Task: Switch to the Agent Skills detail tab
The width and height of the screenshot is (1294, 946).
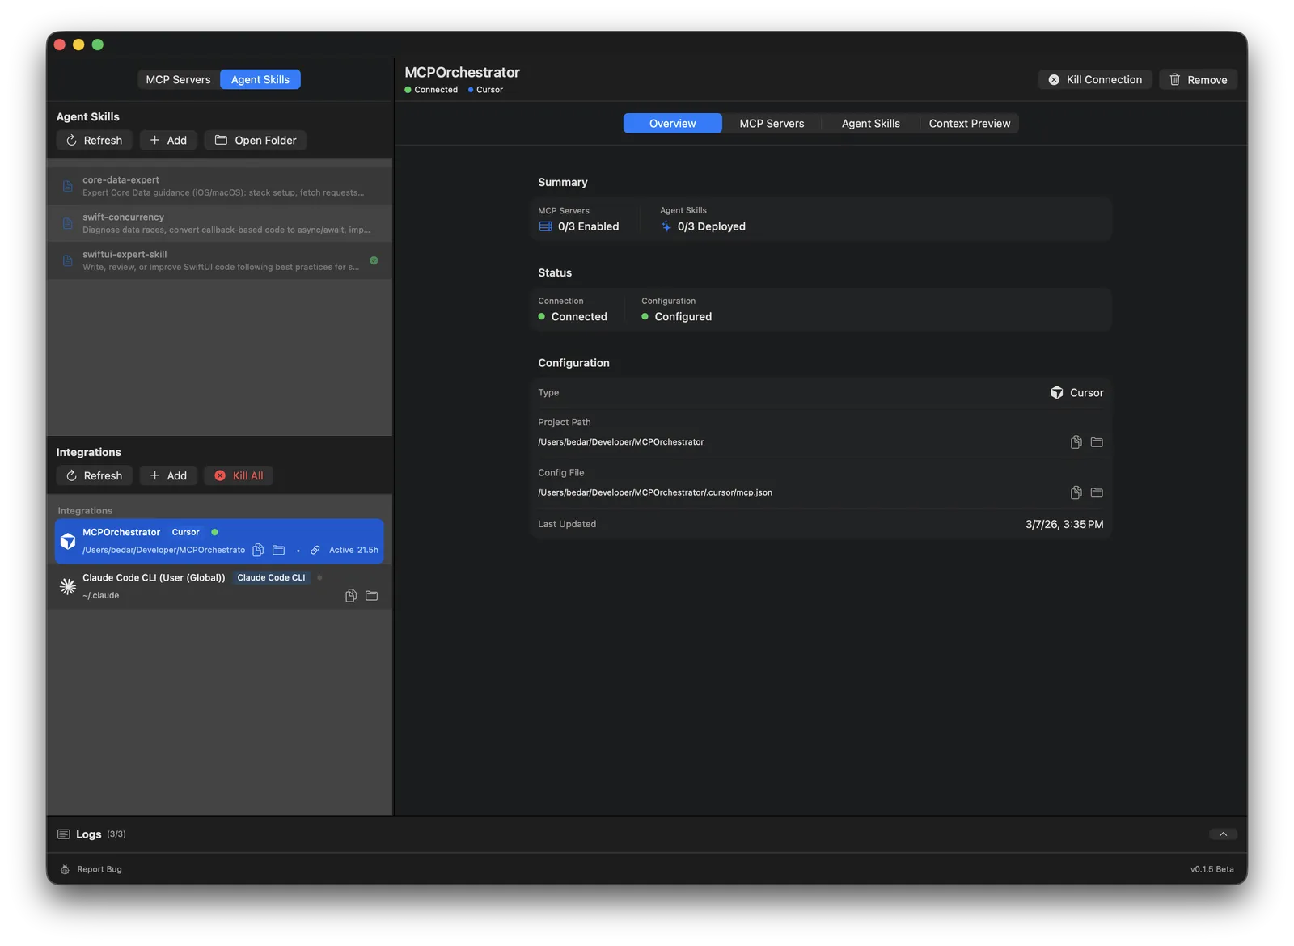Action: click(870, 123)
